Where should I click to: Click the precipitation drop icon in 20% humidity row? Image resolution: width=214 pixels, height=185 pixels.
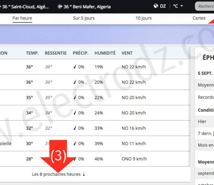click(x=75, y=82)
